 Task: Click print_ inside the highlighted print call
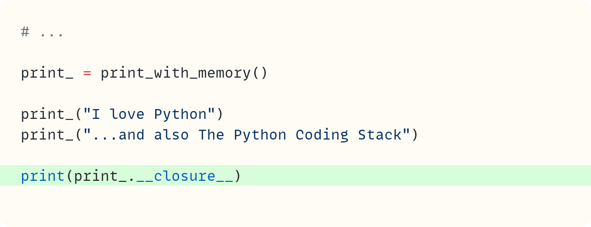100,176
